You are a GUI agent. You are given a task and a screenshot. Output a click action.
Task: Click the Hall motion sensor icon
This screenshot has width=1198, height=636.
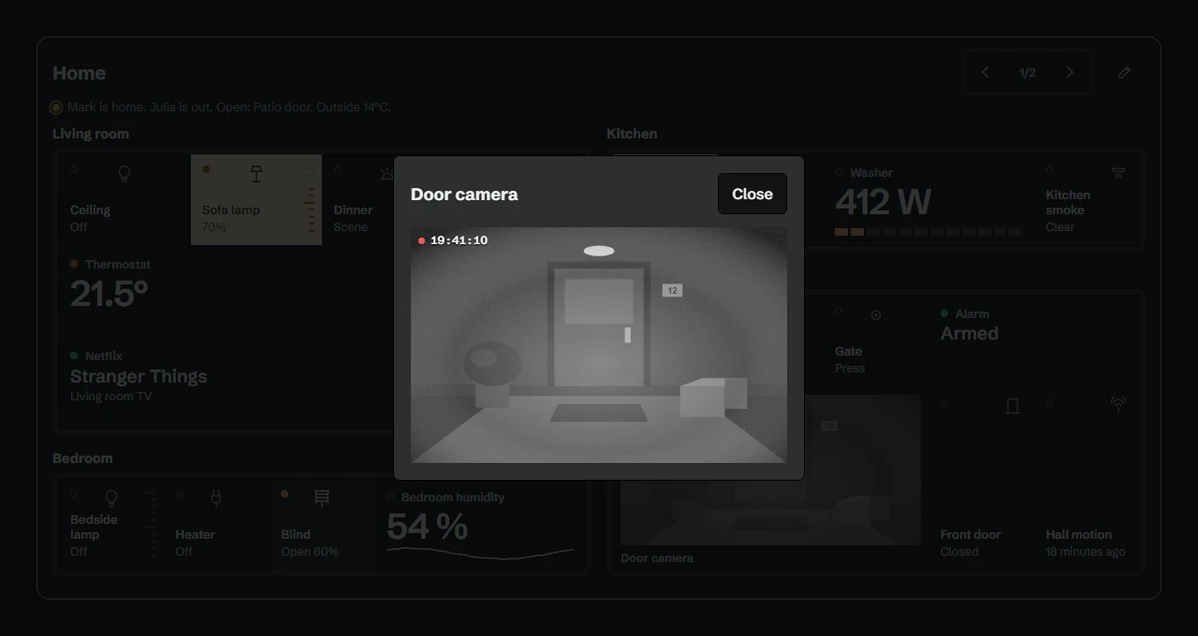1118,406
